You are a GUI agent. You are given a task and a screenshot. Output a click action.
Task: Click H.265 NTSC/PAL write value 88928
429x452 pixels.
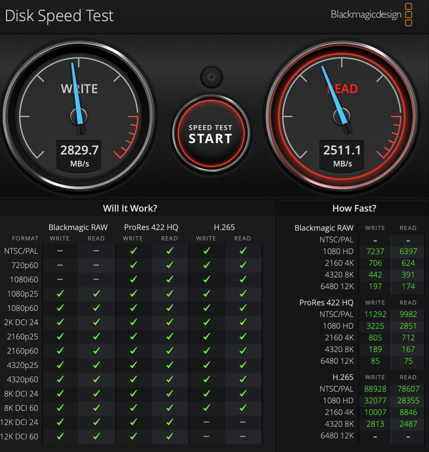pos(375,389)
